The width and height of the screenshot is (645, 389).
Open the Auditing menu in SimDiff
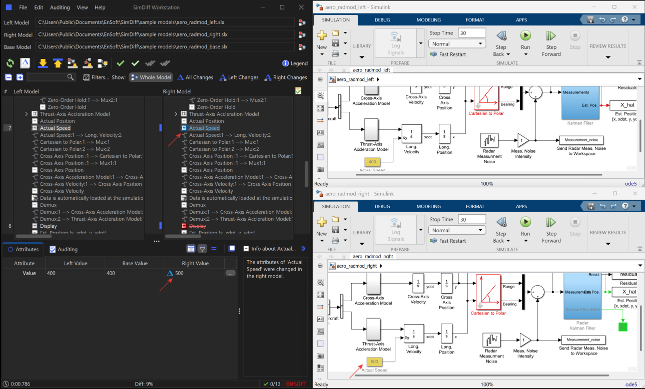click(60, 7)
